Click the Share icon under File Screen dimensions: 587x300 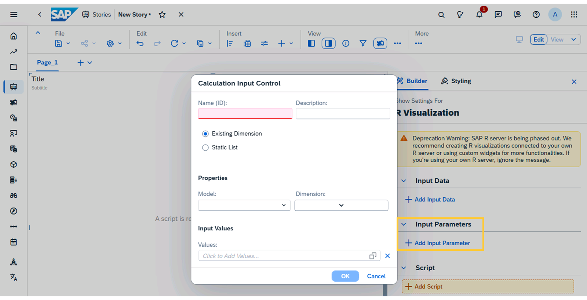click(84, 43)
